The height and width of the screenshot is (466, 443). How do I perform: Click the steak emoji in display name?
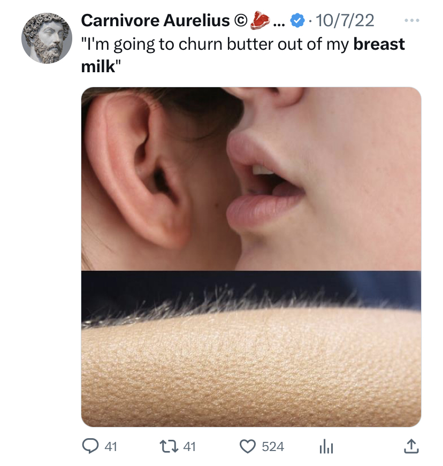pyautogui.click(x=259, y=20)
